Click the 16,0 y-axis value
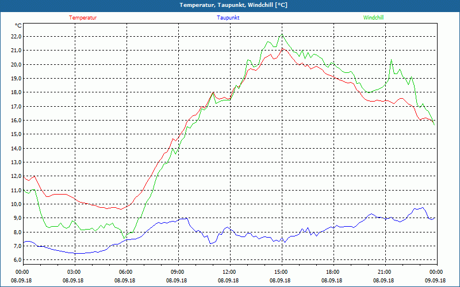Viewport: 460px width, 287px height. 16,121
